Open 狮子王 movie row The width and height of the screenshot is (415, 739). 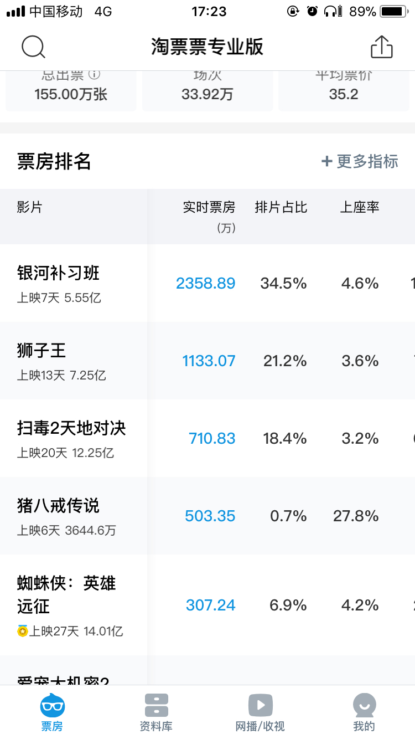click(x=41, y=351)
